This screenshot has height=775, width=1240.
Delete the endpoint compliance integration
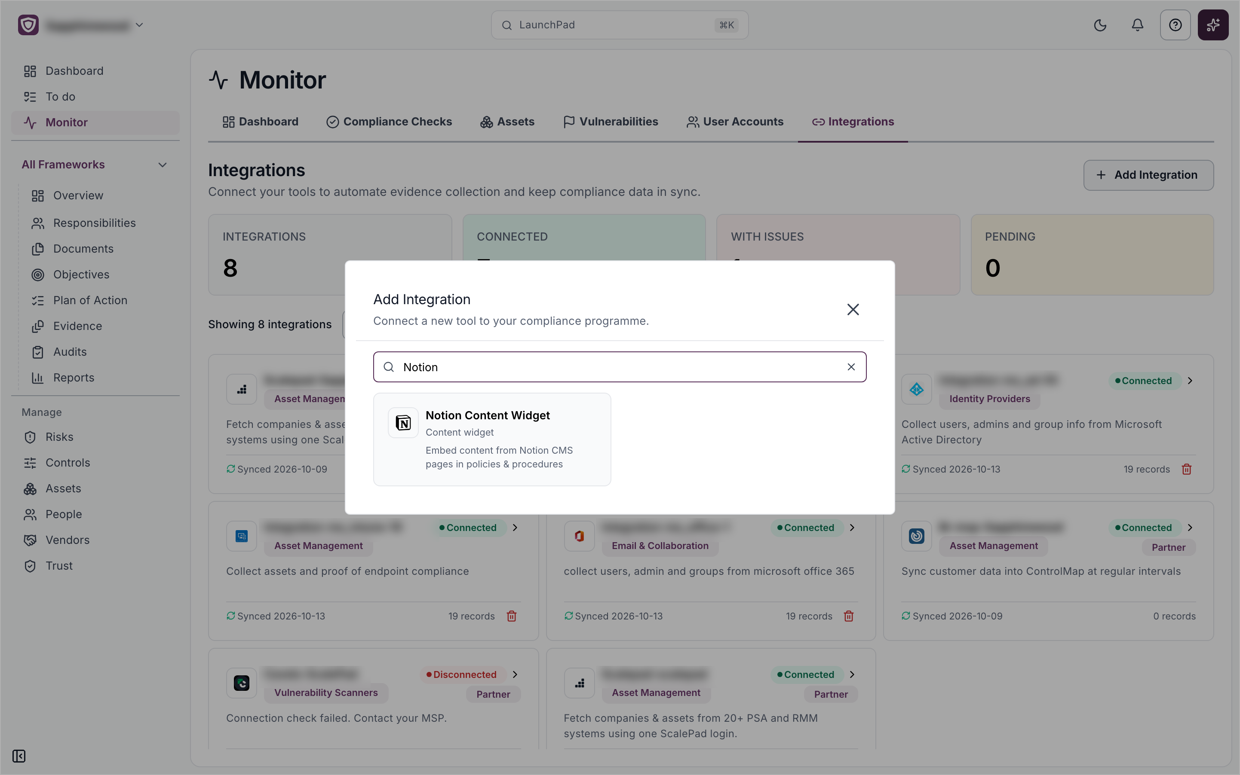pyautogui.click(x=512, y=616)
